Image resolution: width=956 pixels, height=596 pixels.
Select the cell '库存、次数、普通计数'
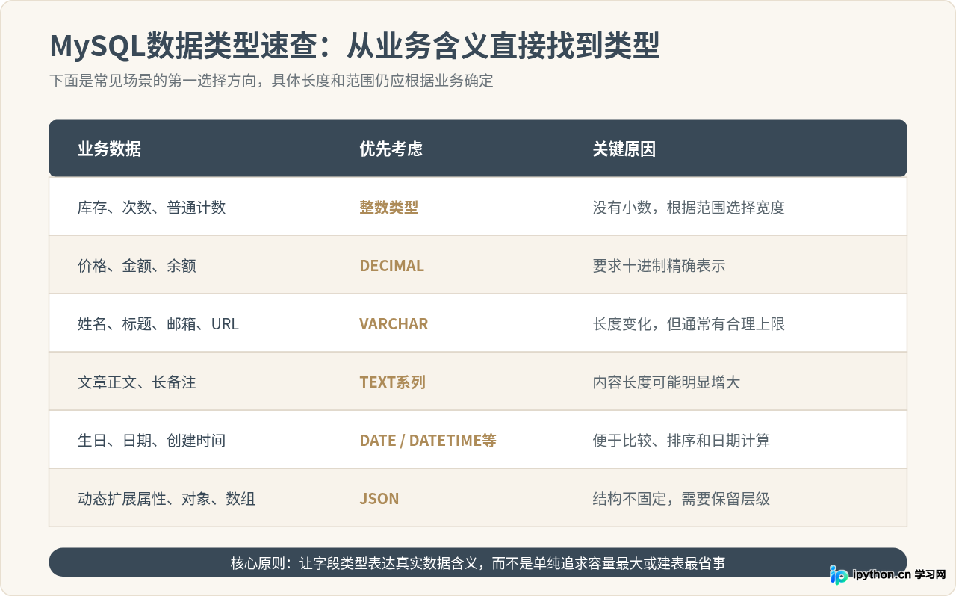[152, 207]
